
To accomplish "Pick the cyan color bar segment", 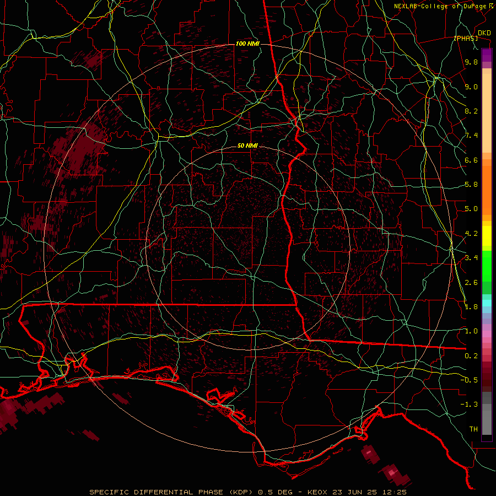I will click(x=487, y=303).
